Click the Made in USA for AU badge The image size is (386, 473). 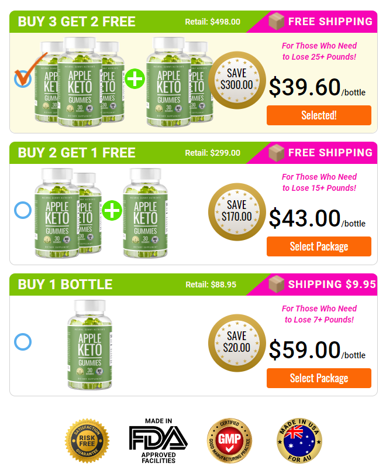coord(299,441)
